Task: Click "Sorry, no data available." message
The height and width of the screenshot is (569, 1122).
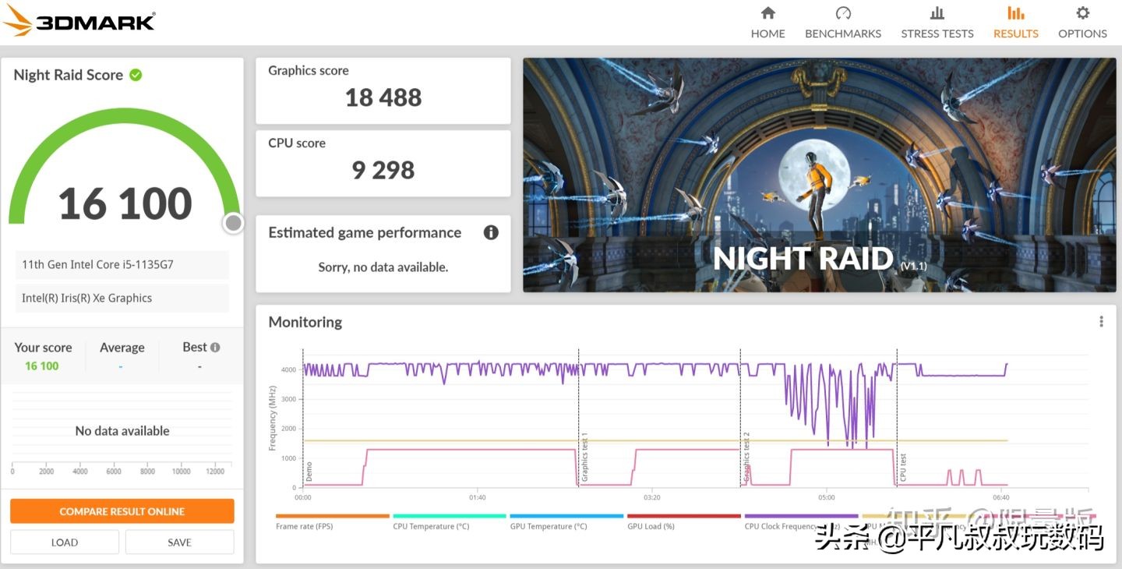Action: 383,267
